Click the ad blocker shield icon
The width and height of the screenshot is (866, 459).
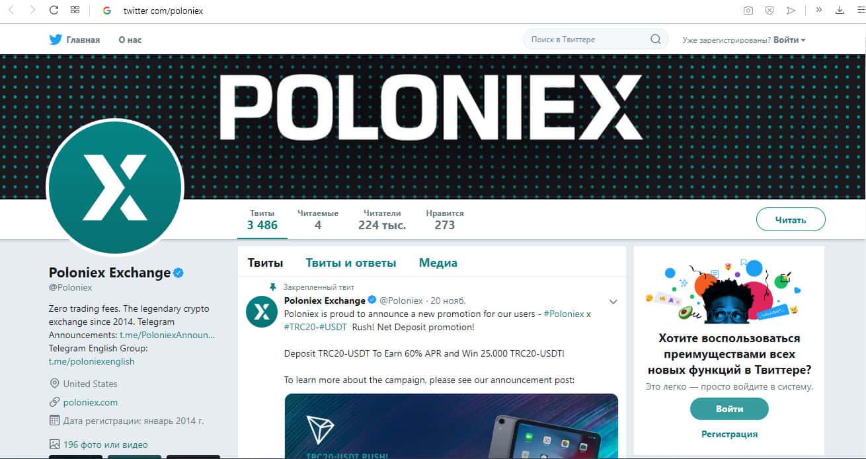pos(769,11)
